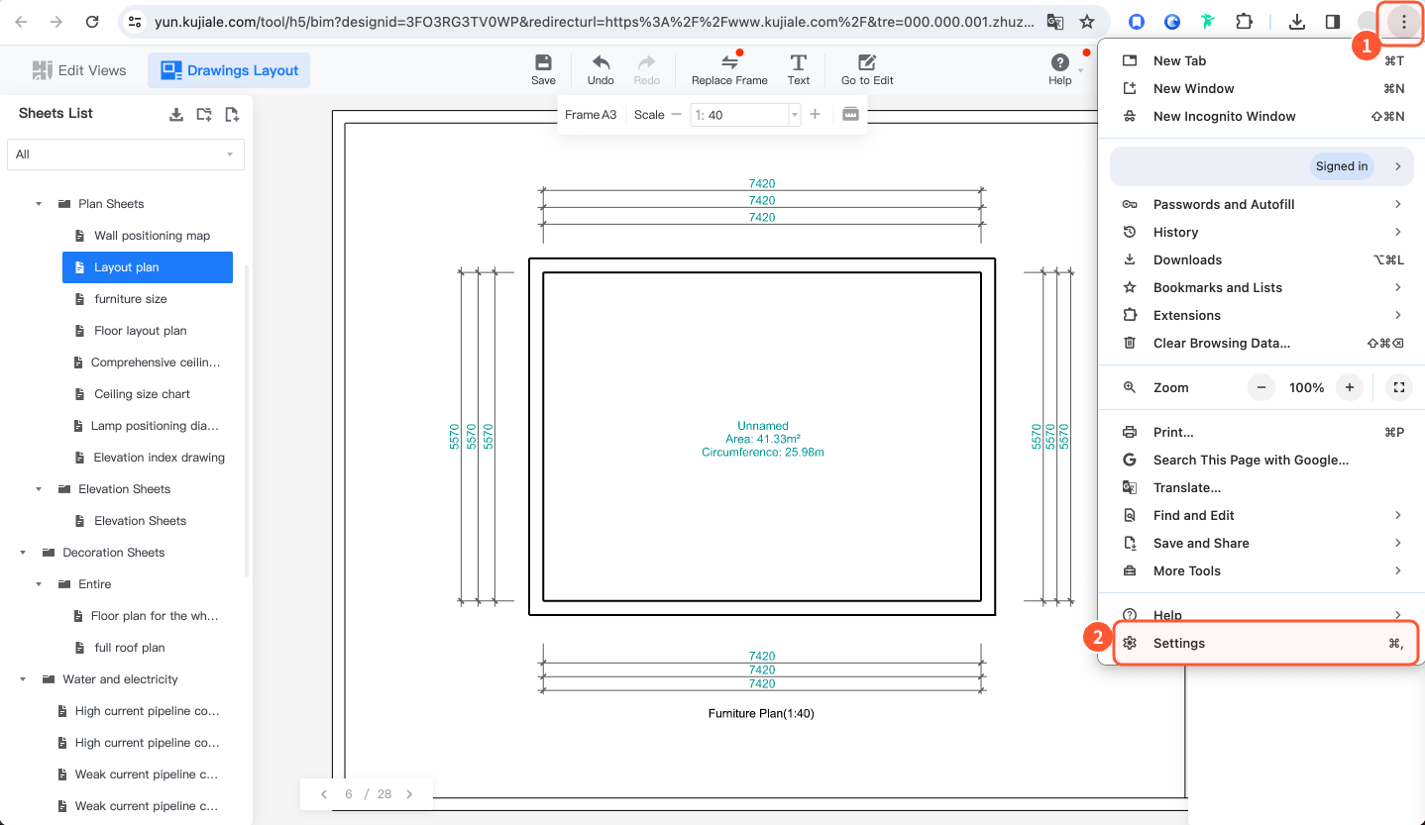Click the export sheets download icon
Viewport: 1425px width, 825px height.
click(x=176, y=114)
